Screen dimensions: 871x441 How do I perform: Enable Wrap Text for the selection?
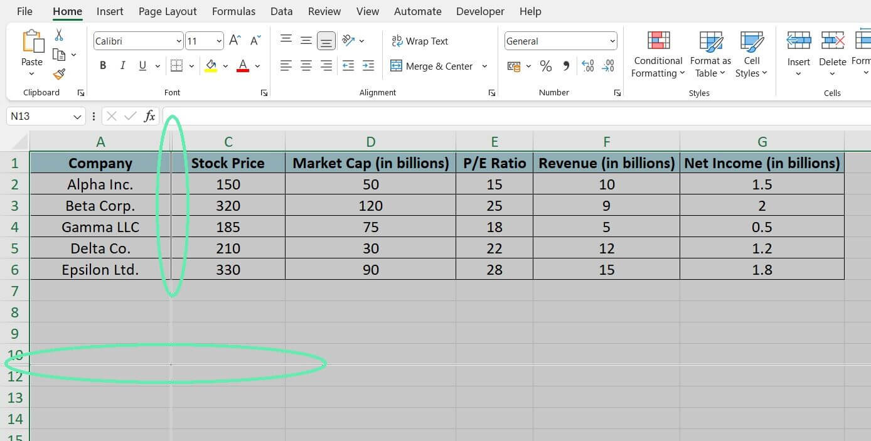click(x=419, y=41)
